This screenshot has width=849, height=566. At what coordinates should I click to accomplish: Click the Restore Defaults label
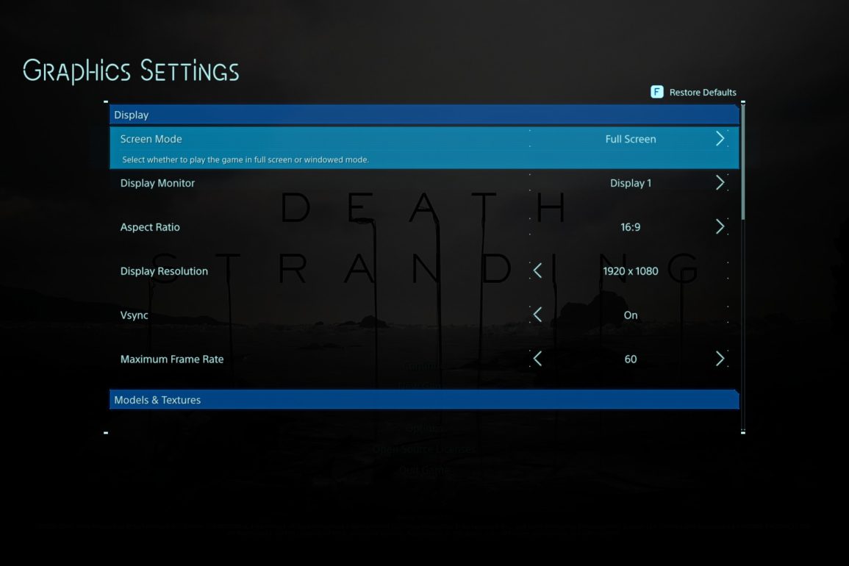point(703,93)
